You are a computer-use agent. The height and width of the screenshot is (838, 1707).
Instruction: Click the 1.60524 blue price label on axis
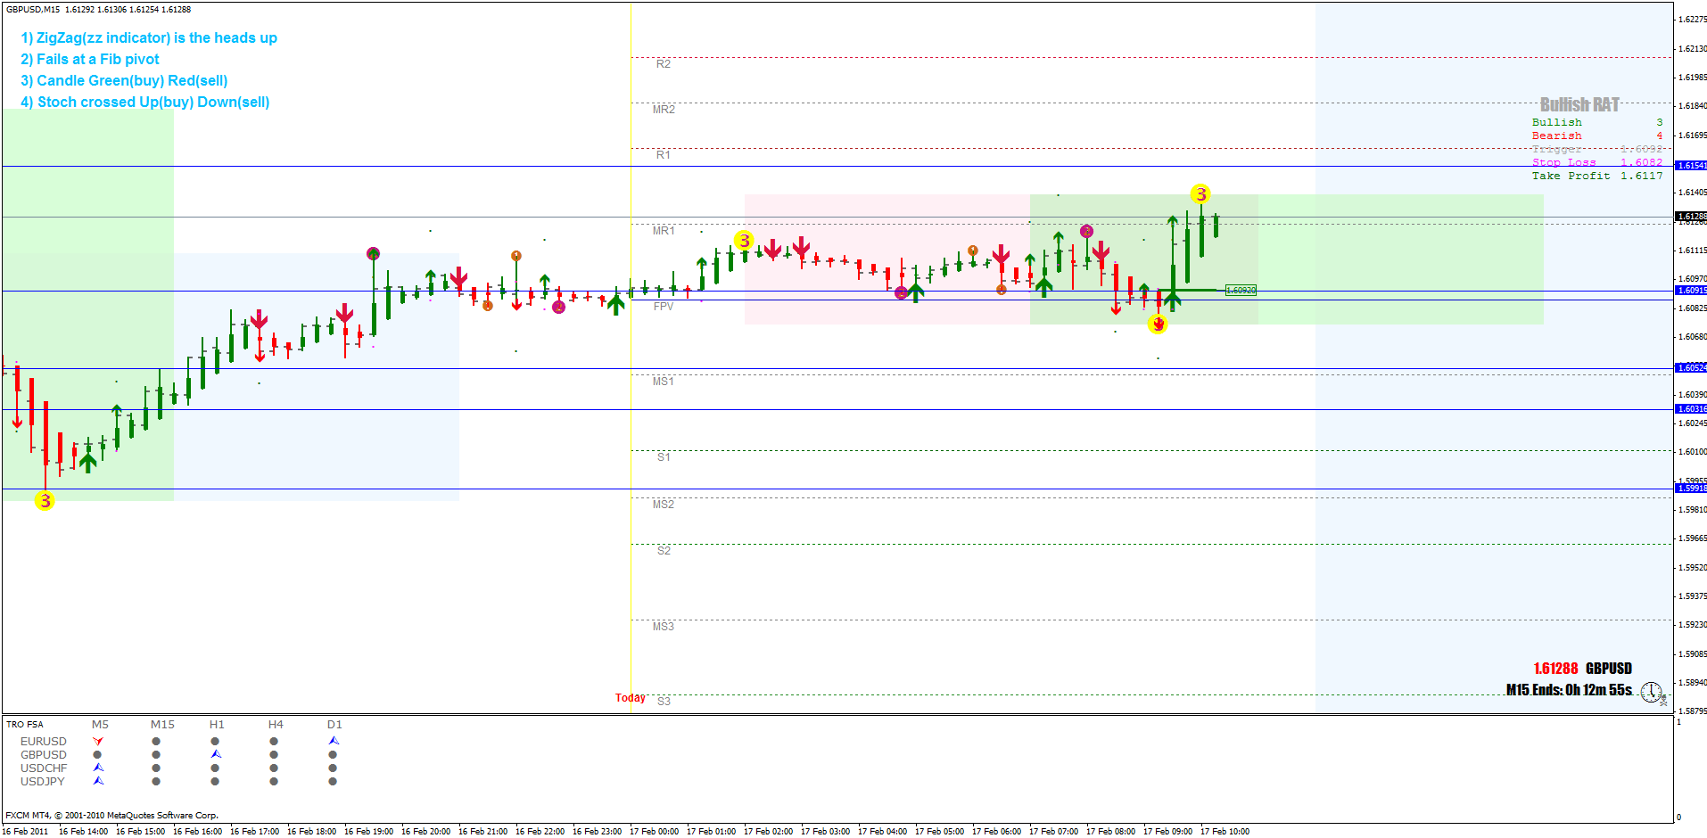pos(1691,368)
